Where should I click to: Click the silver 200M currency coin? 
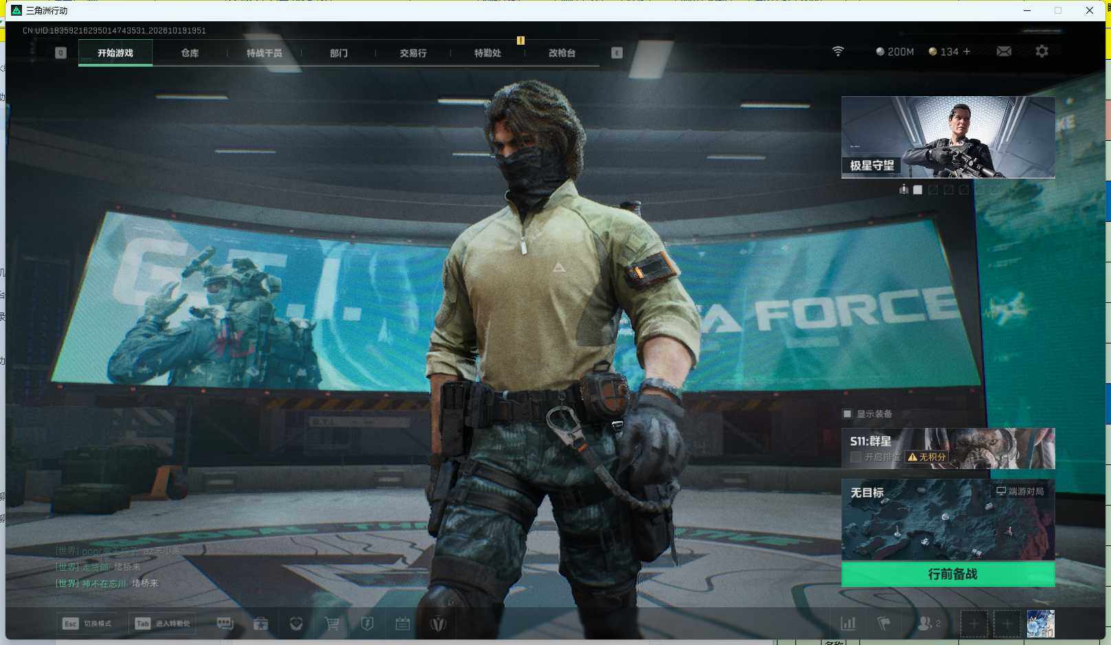(880, 52)
